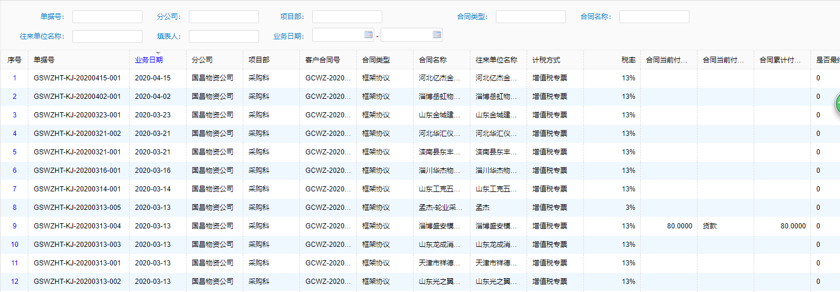Click the date cell 2020-03-14
The width and height of the screenshot is (840, 292).
click(153, 189)
